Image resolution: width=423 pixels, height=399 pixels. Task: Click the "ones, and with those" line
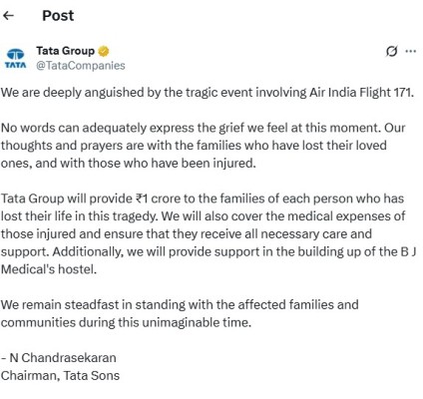(129, 164)
